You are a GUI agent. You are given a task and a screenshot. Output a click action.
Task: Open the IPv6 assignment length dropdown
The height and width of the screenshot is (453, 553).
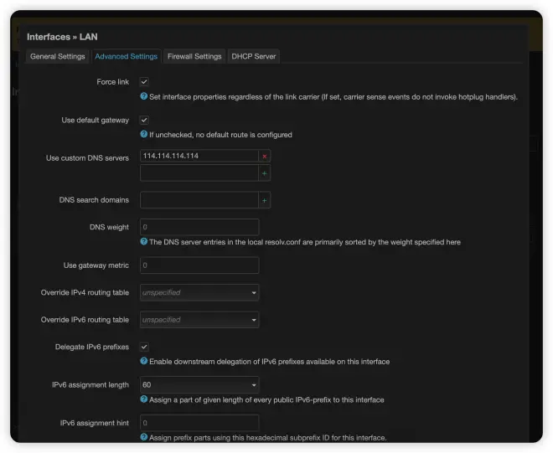[199, 385]
